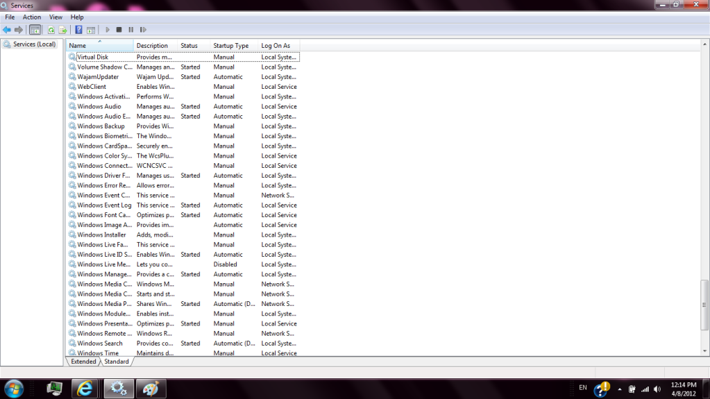Viewport: 710px width, 399px height.
Task: Open the Windows Start menu
Action: point(14,389)
